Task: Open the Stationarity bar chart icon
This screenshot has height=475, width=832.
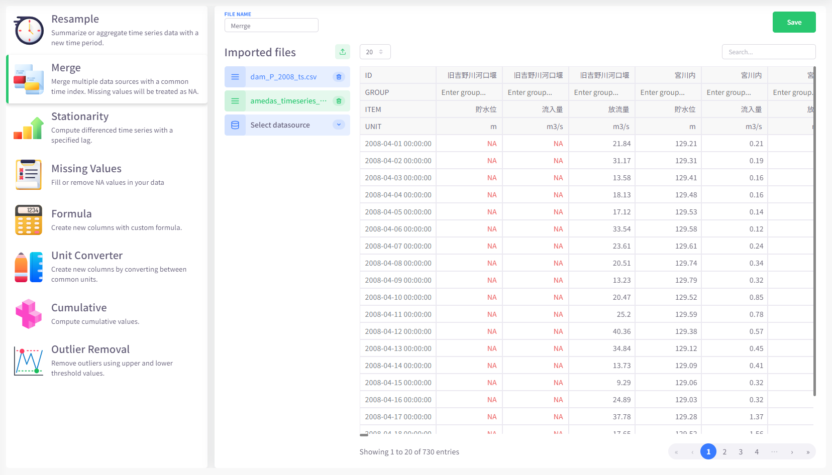Action: coord(29,128)
